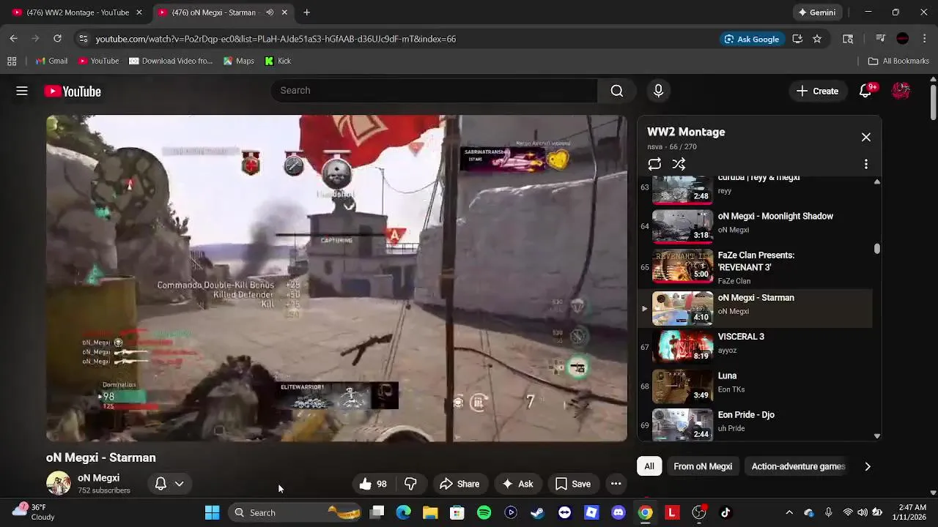
Task: Click the Ask button
Action: 517,484
